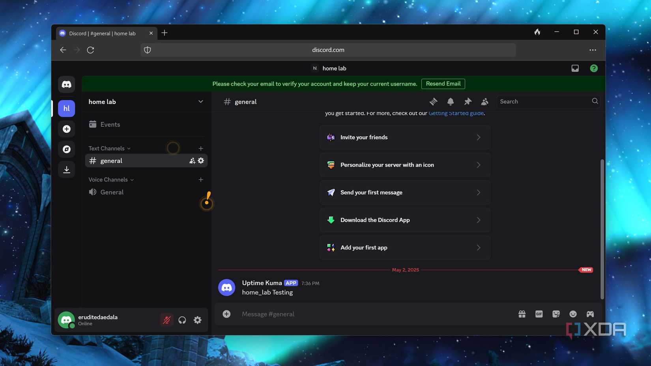
Task: Select the hl home lab server icon
Action: [66, 108]
